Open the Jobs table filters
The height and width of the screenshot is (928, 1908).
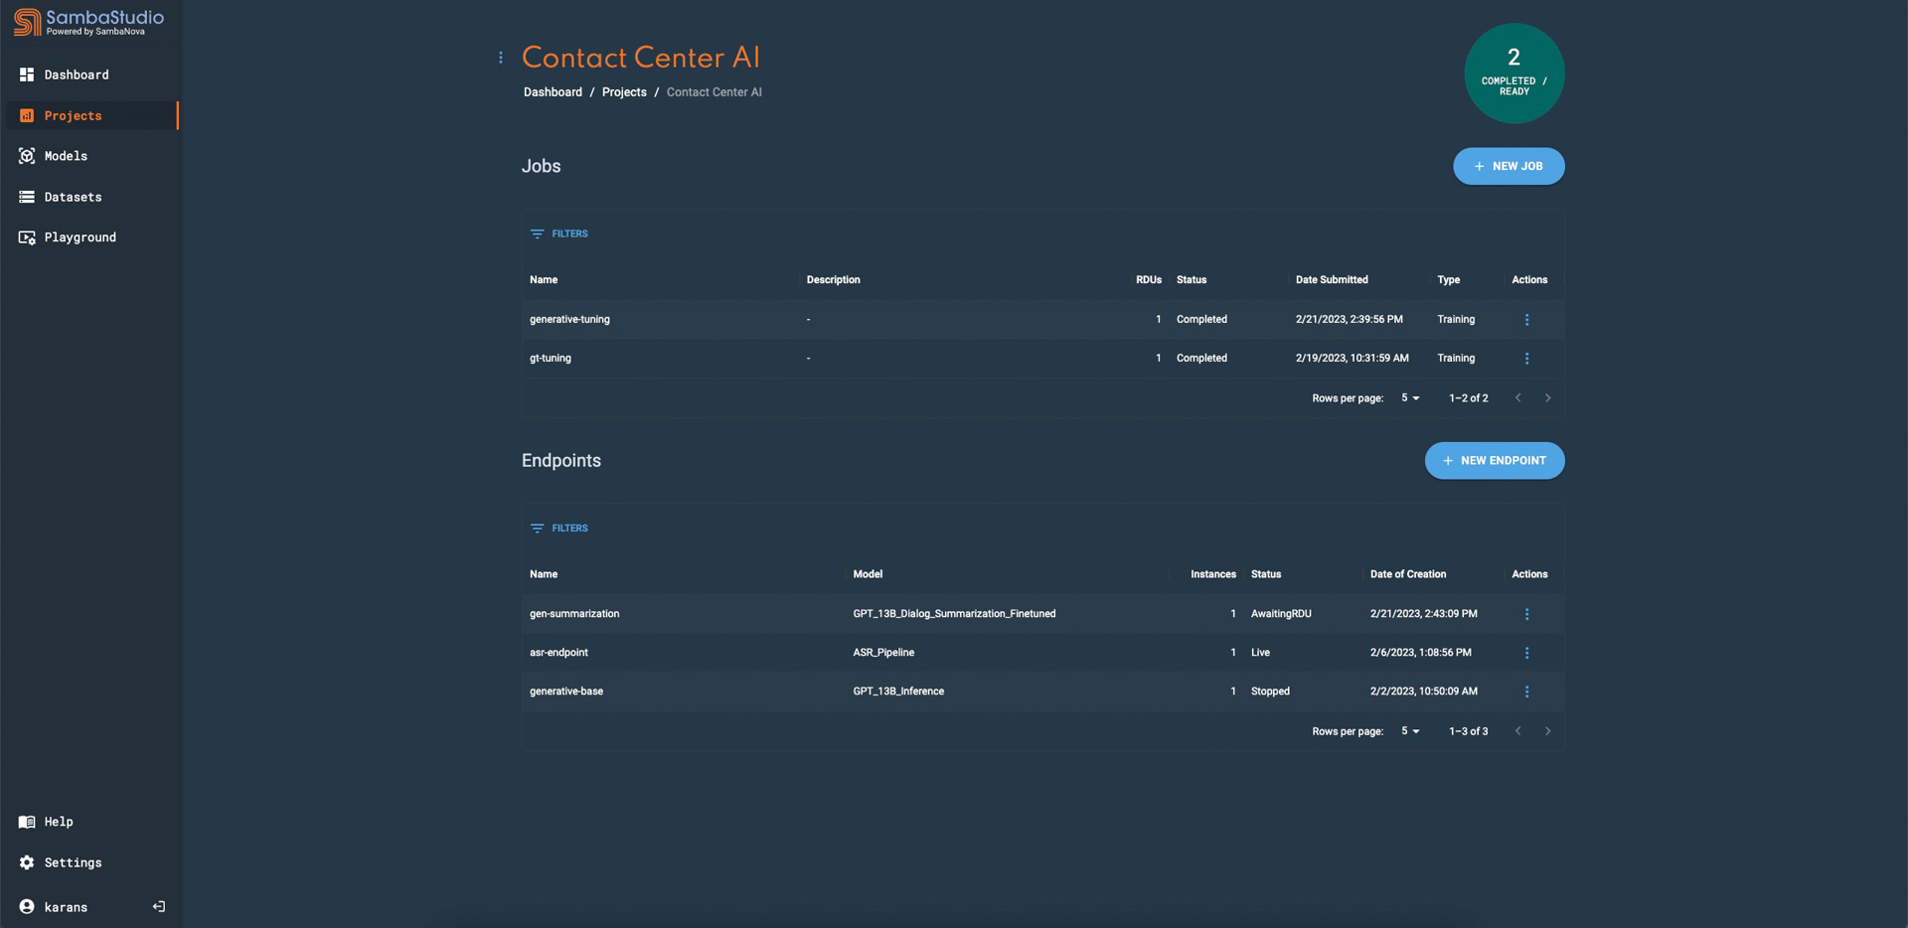(x=559, y=233)
